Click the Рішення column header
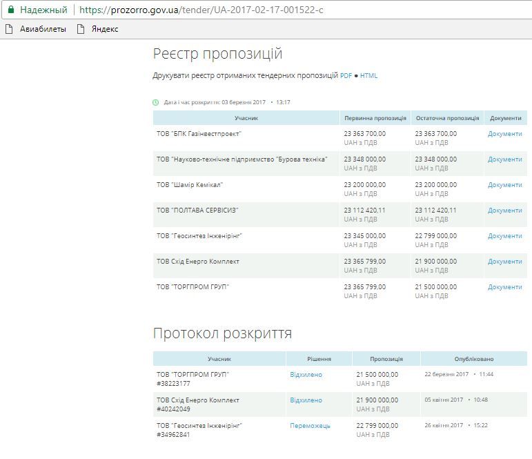 (319, 359)
